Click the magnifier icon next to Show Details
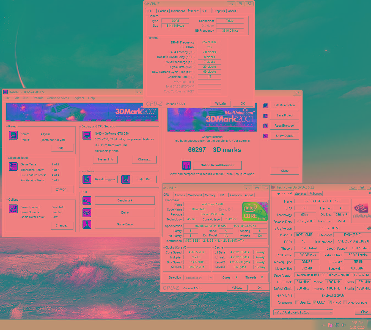The height and width of the screenshot is (330, 371). [x=266, y=136]
